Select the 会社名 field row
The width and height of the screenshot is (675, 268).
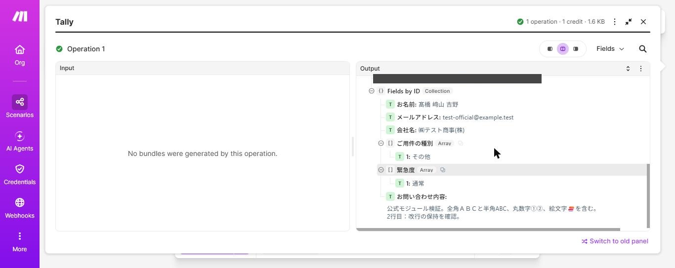click(x=425, y=130)
